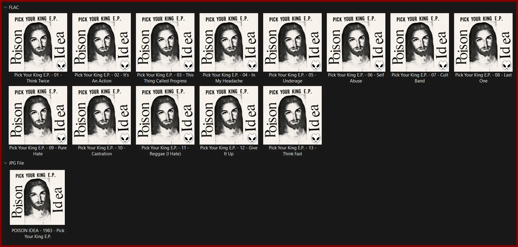Select the 11 - Reggae (I Hate) thumbnail
Viewport: 518px width, 247px height.
click(x=165, y=115)
